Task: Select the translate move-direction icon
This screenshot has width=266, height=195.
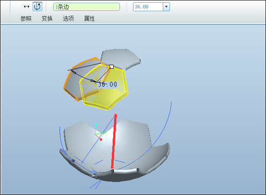Action: [x=27, y=7]
